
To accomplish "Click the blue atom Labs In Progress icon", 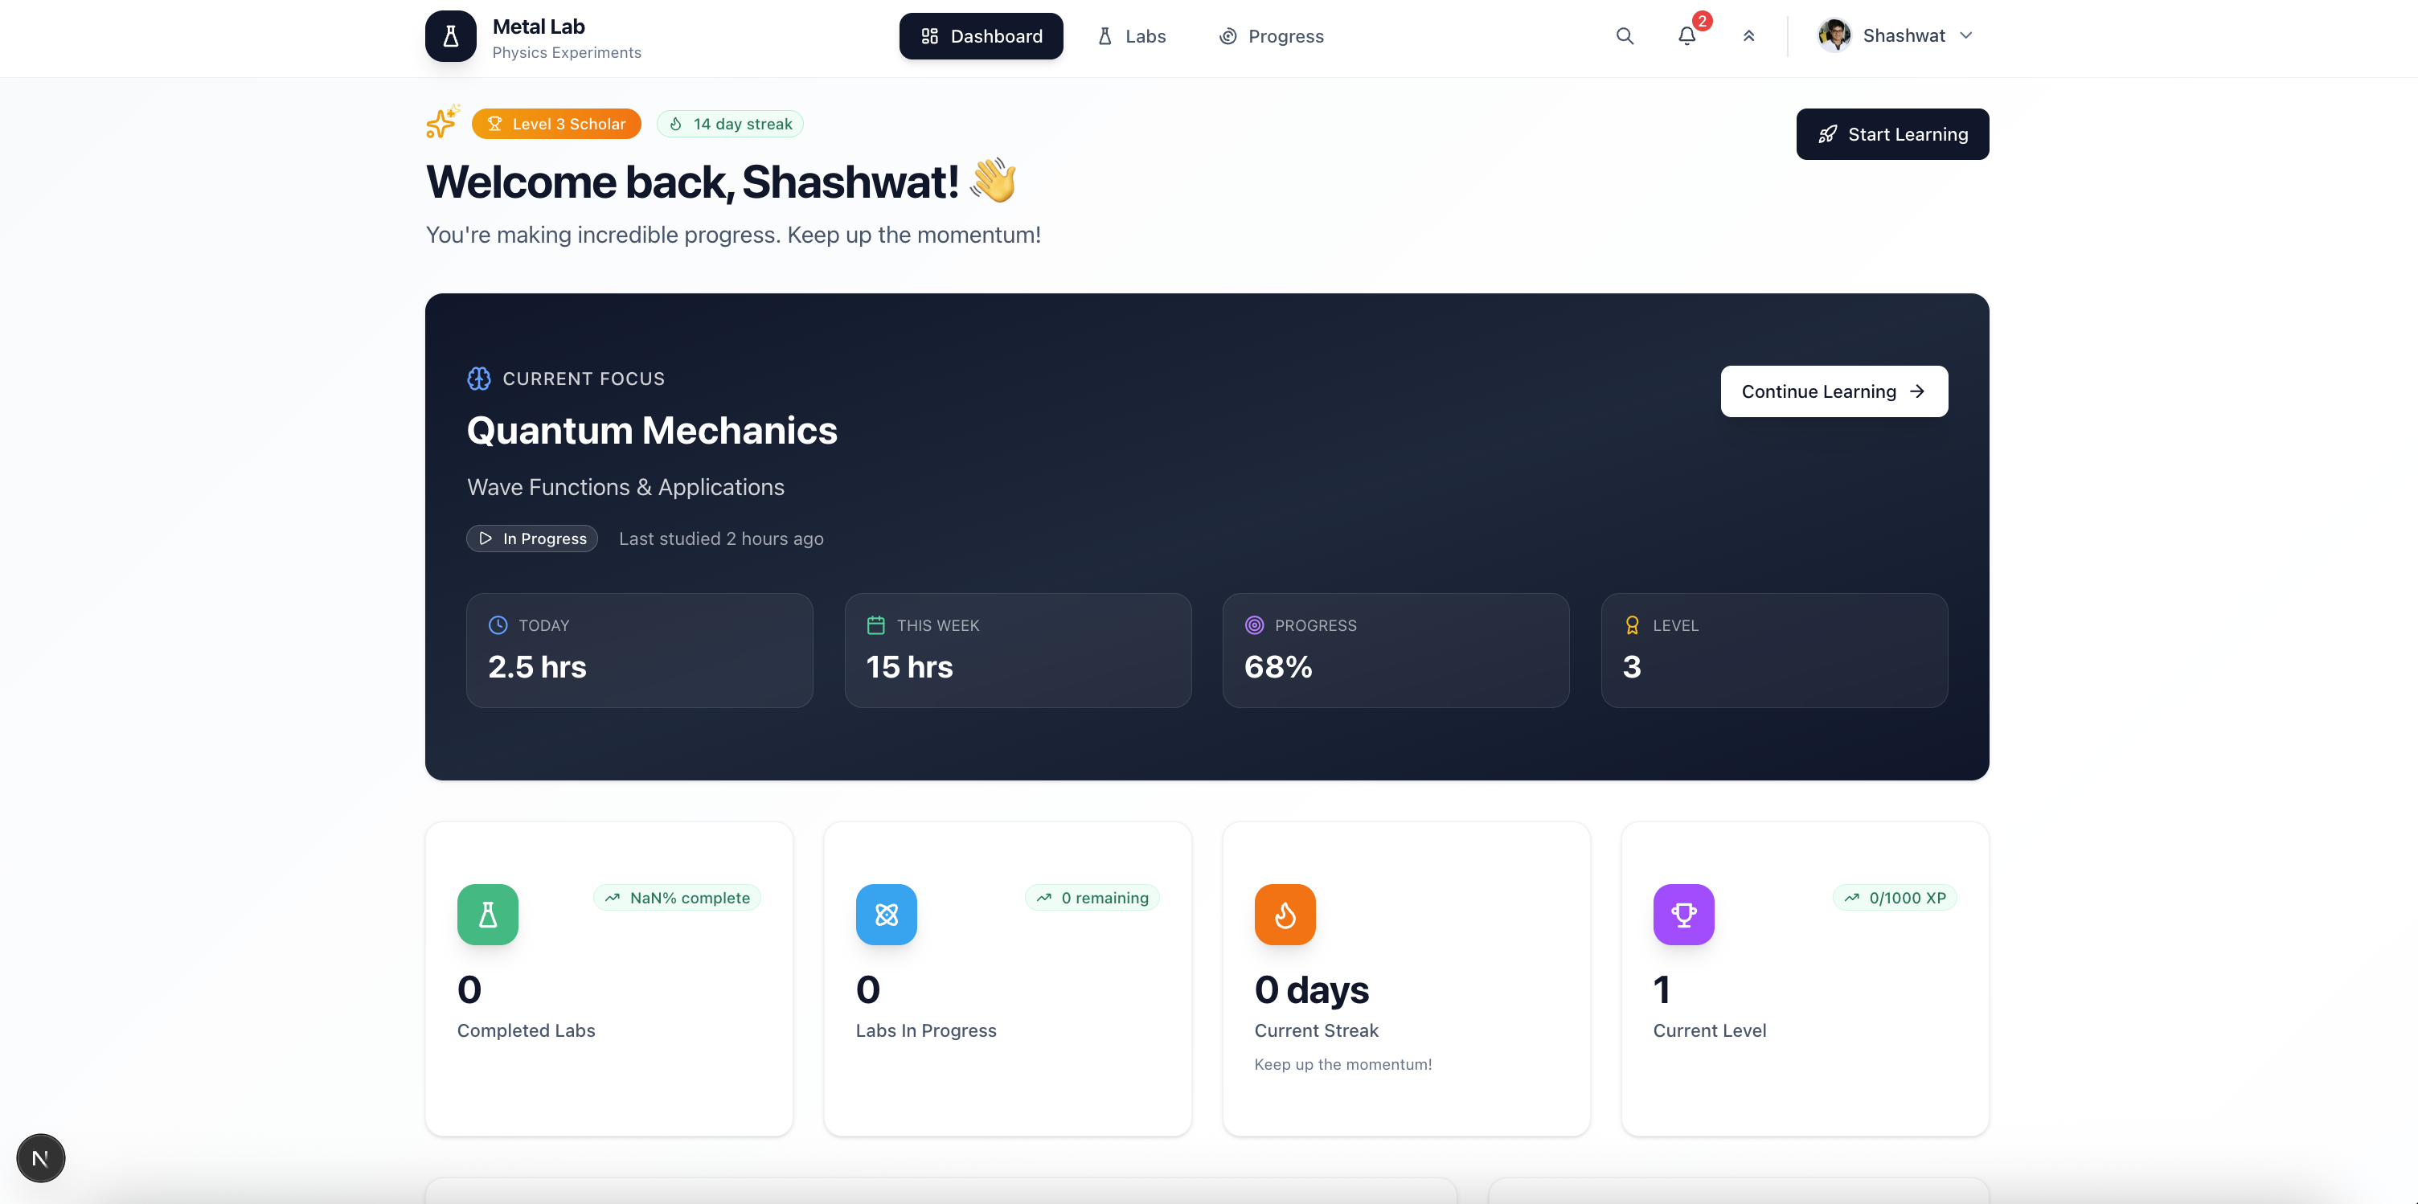I will 886,914.
